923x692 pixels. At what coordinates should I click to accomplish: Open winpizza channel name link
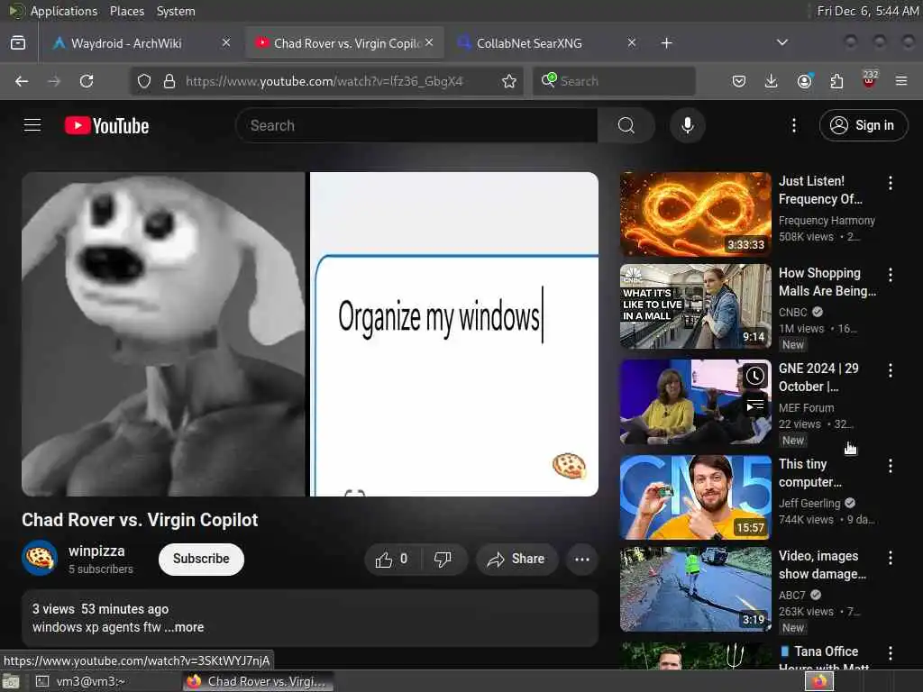[x=96, y=551]
